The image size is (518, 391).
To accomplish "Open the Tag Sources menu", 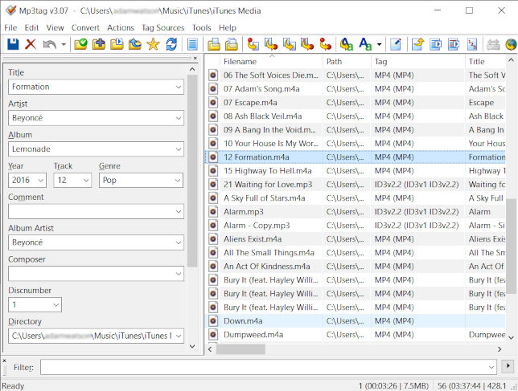I will (x=162, y=27).
